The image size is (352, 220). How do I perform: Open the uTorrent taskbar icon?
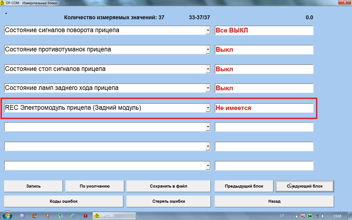[60, 216]
